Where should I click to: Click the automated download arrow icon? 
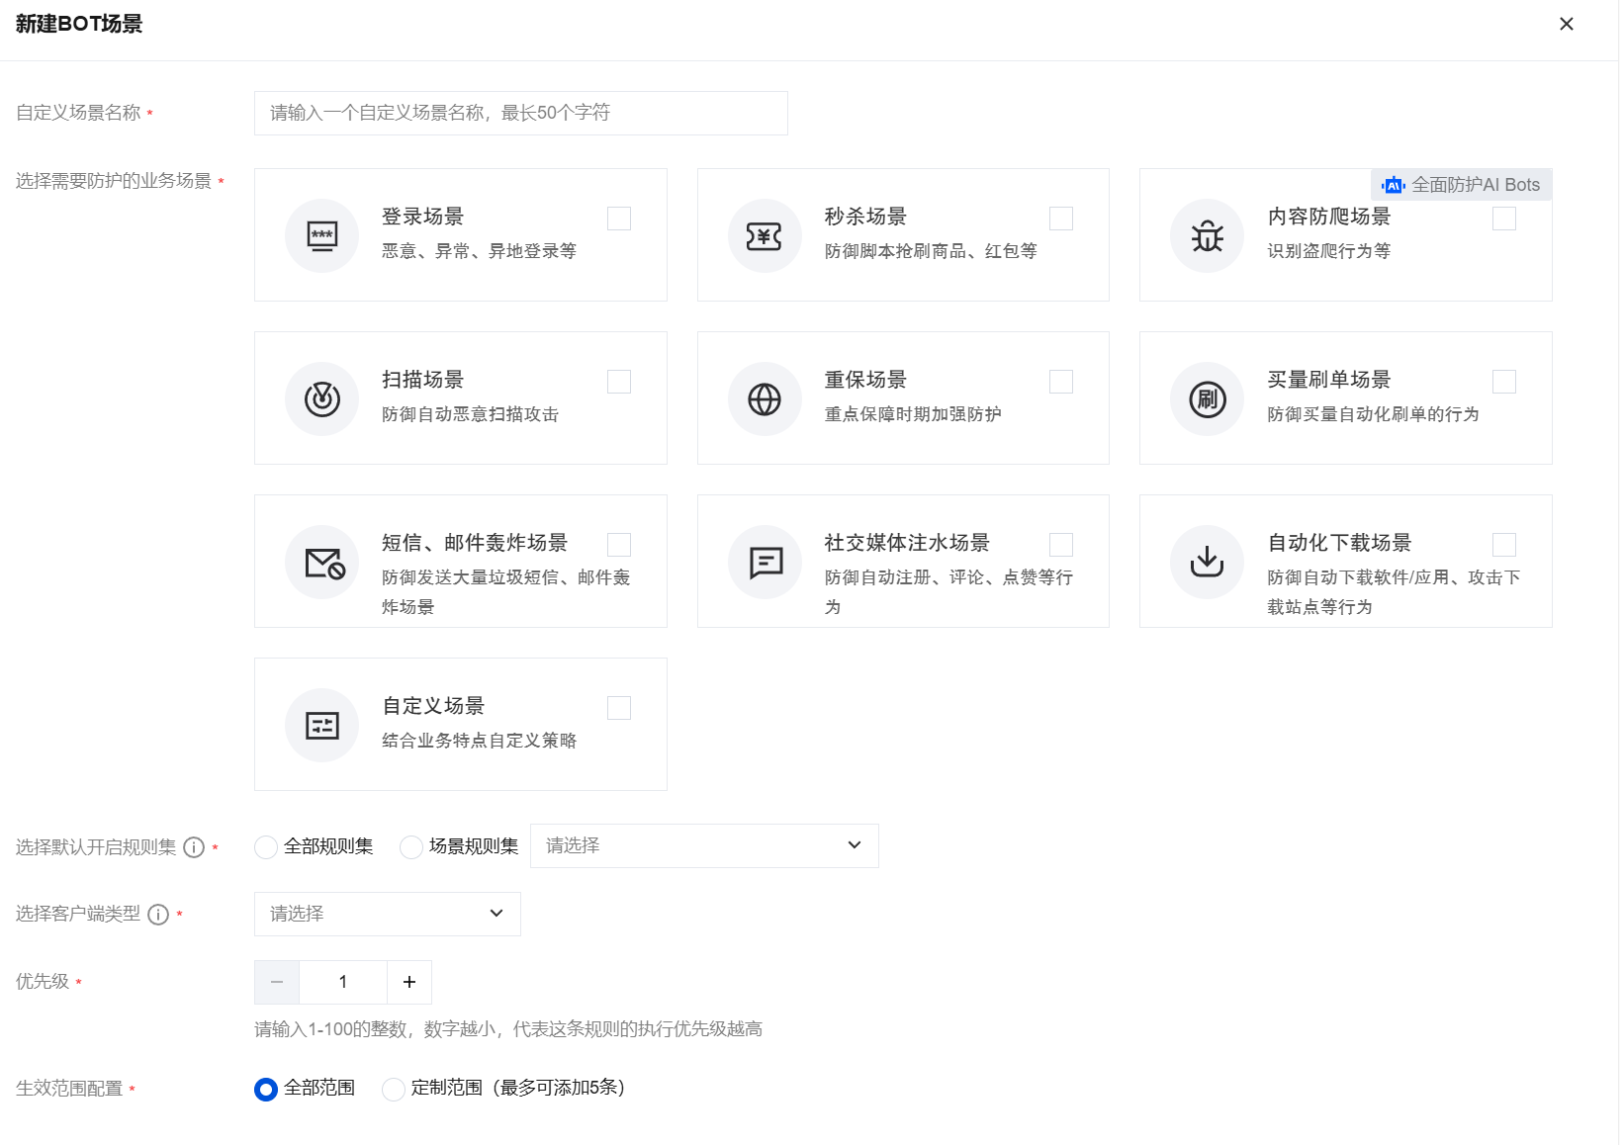click(1207, 563)
